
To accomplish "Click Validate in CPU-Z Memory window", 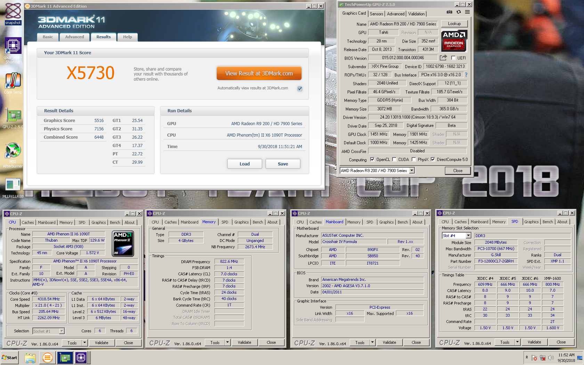I will [x=244, y=342].
